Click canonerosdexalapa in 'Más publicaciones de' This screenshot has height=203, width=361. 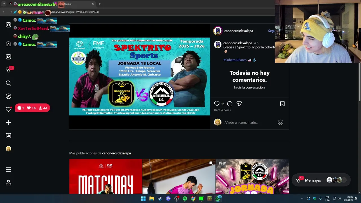coord(116,153)
